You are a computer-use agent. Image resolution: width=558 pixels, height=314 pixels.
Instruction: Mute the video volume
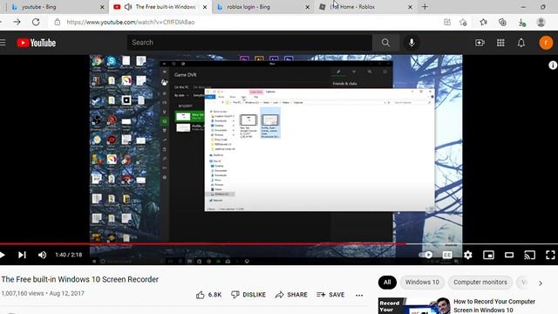pyautogui.click(x=42, y=255)
